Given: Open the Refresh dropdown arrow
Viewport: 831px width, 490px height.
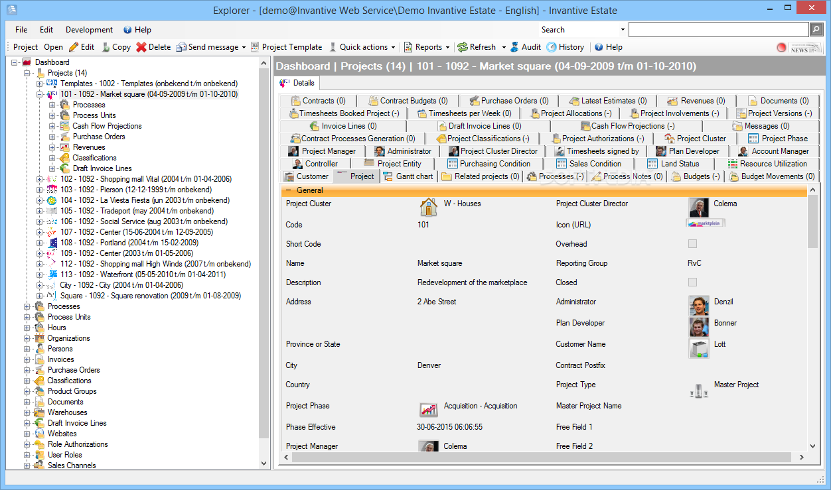Looking at the screenshot, I should (x=504, y=48).
